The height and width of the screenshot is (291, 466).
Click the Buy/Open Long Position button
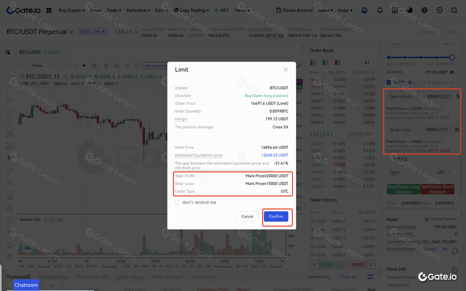(x=403, y=189)
